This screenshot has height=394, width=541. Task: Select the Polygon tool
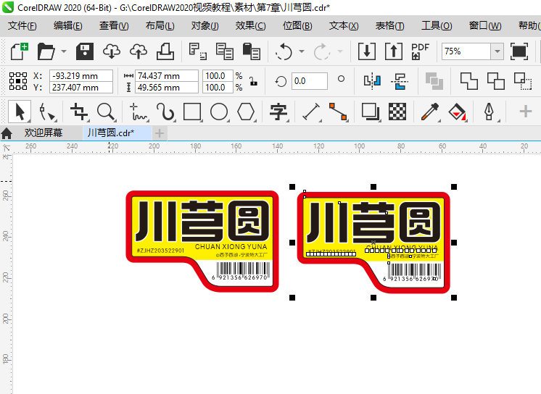click(246, 112)
